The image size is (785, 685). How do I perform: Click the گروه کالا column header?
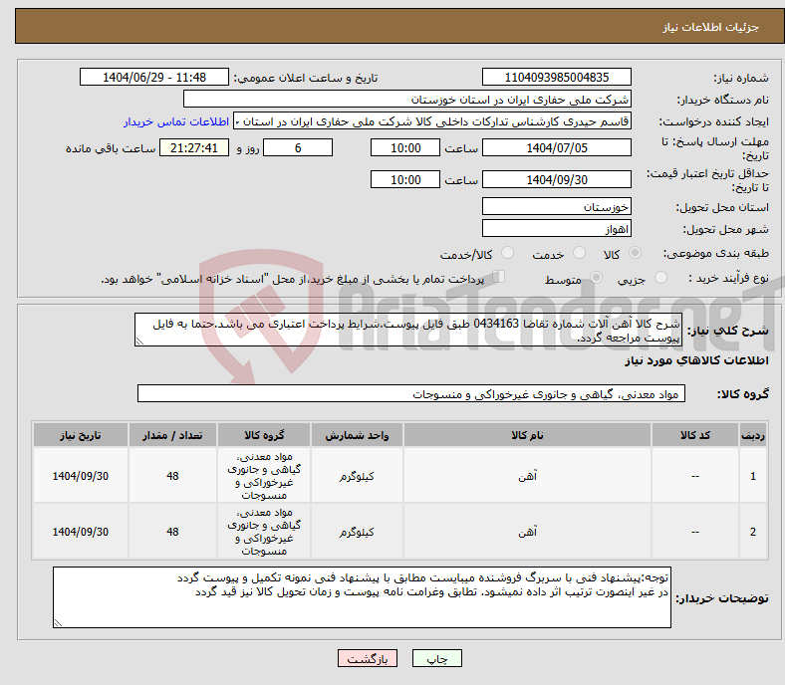click(x=264, y=435)
